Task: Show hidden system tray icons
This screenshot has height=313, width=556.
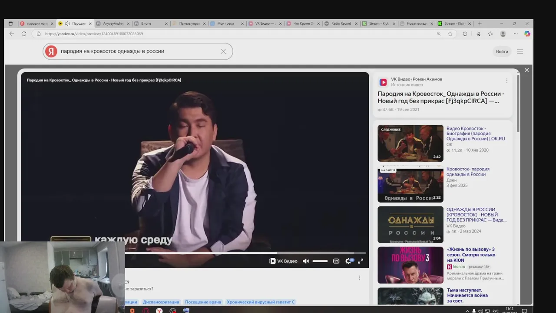Action: tap(467, 311)
